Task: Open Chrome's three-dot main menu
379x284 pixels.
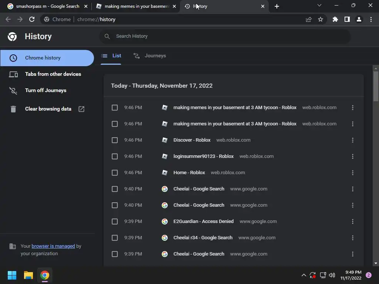Action: tap(371, 19)
